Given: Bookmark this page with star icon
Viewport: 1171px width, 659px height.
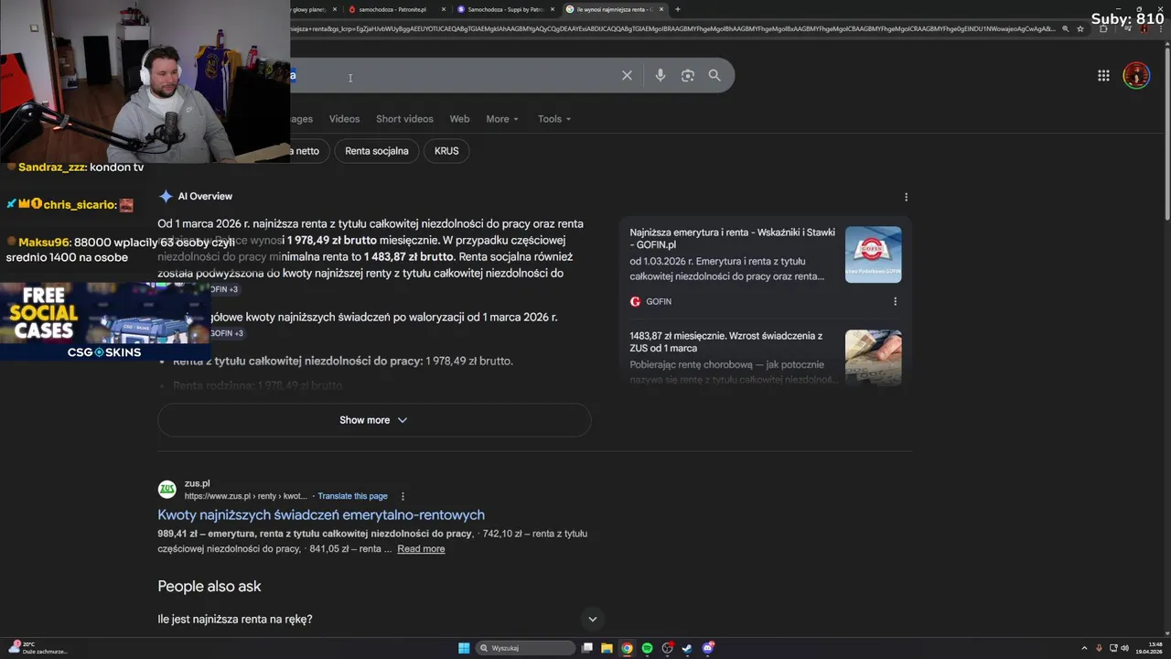Looking at the screenshot, I should 1080,28.
